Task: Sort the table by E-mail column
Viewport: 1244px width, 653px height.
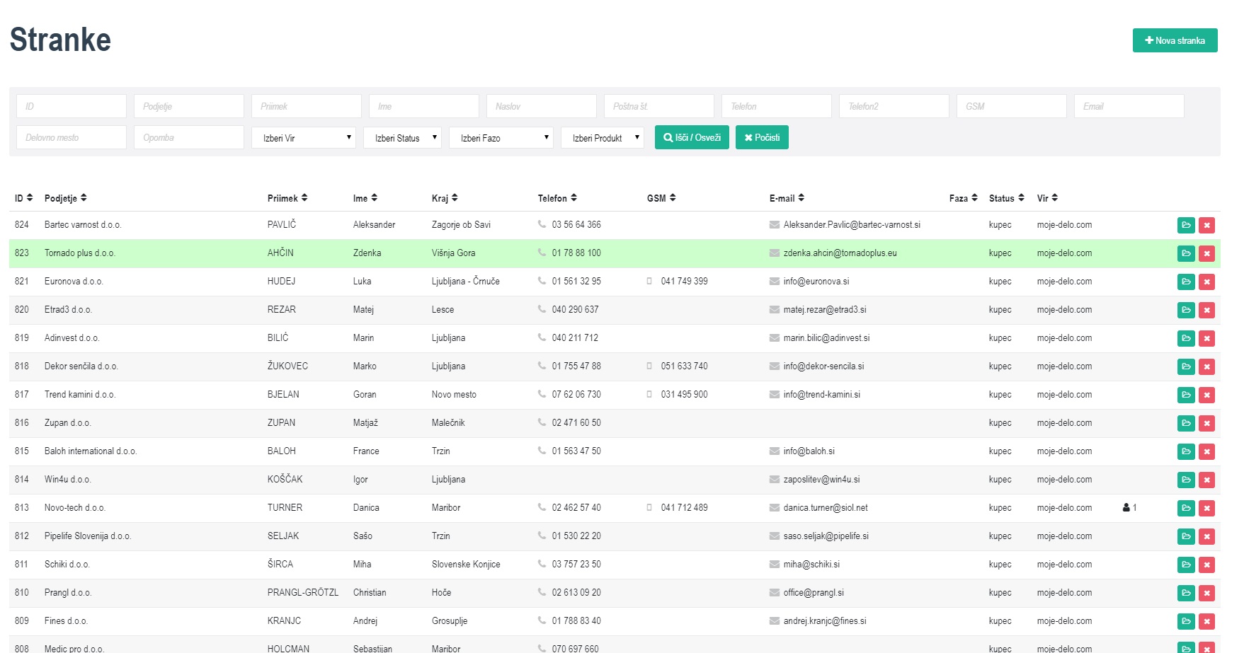Action: click(787, 198)
